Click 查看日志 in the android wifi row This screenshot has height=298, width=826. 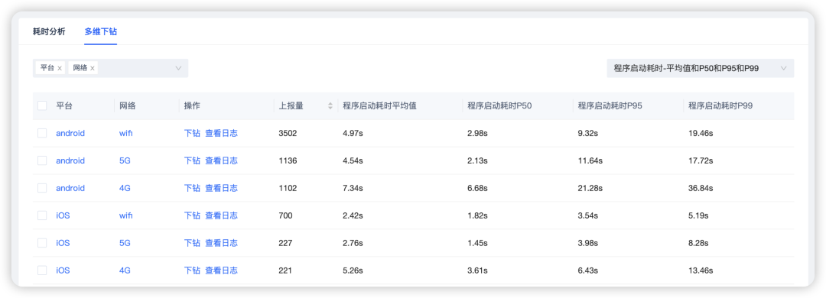click(x=221, y=133)
